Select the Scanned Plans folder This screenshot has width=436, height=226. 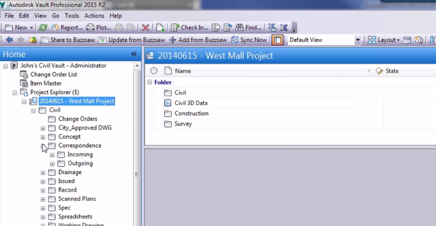click(77, 199)
